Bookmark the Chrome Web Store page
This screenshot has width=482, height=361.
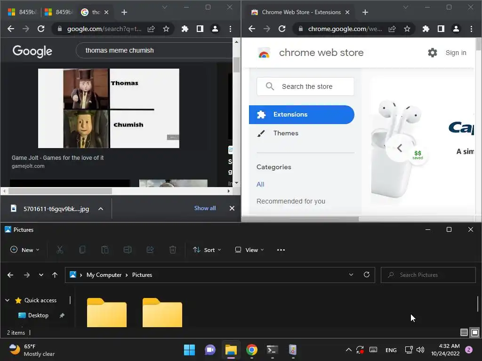tap(407, 29)
